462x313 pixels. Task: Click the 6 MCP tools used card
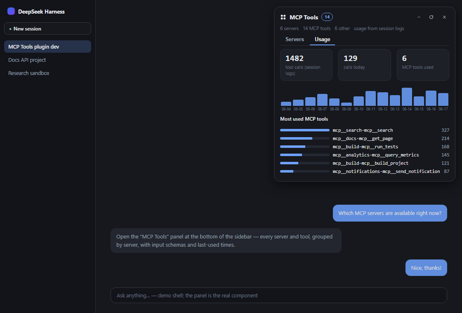tap(423, 65)
